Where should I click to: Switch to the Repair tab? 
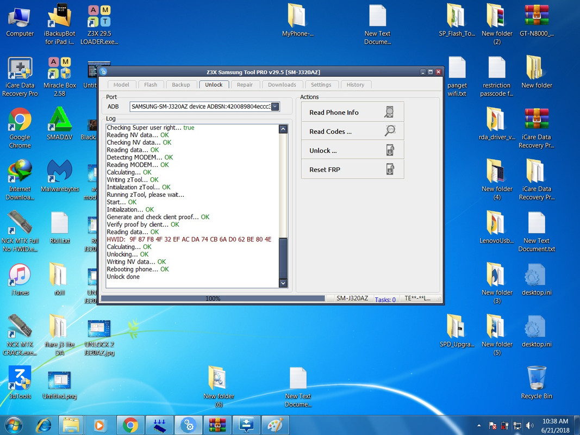[x=245, y=85]
